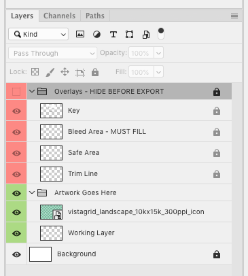Switch to the Paths tab
The height and width of the screenshot is (276, 248).
coord(95,16)
